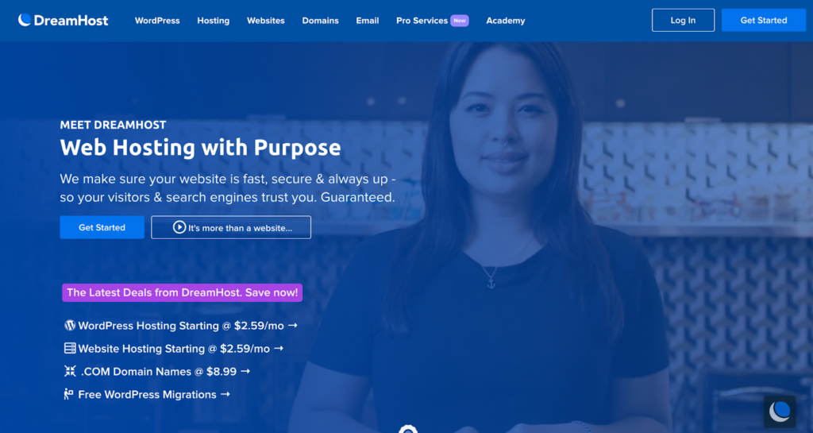This screenshot has height=433, width=813.
Task: Click Get Started in the header
Action: pos(763,20)
